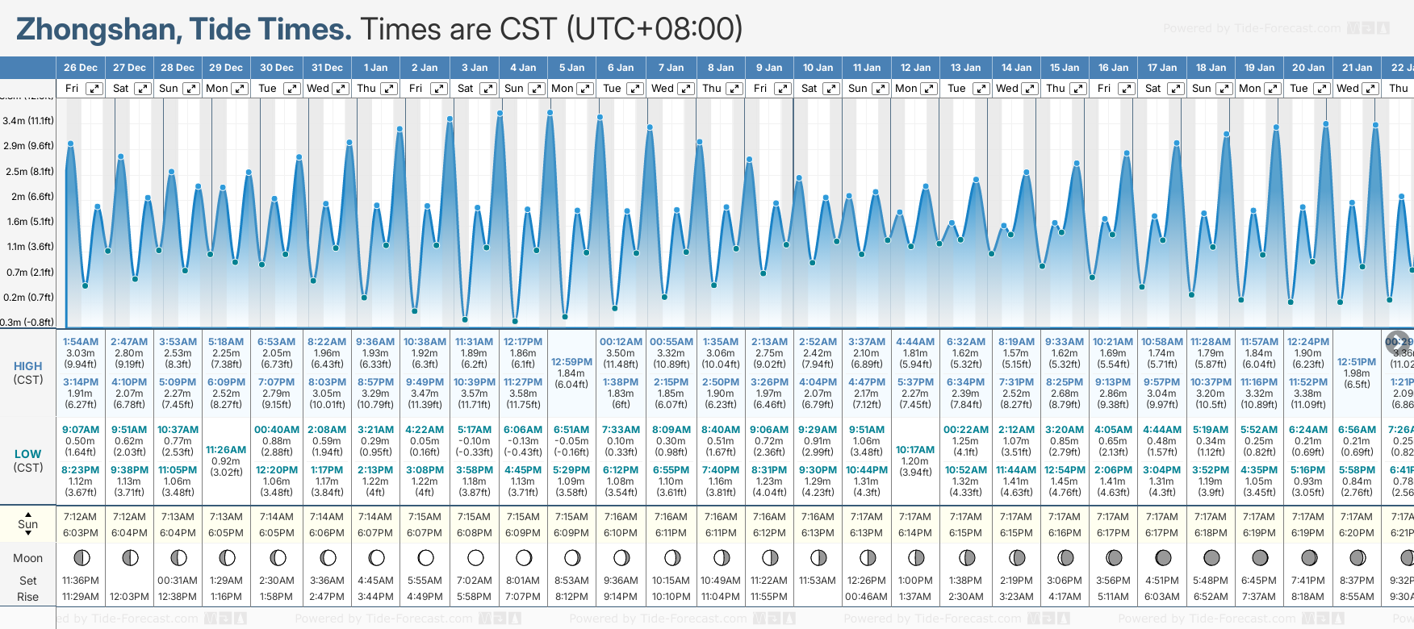Click expand icon for Thu 1 Jan

point(389,89)
